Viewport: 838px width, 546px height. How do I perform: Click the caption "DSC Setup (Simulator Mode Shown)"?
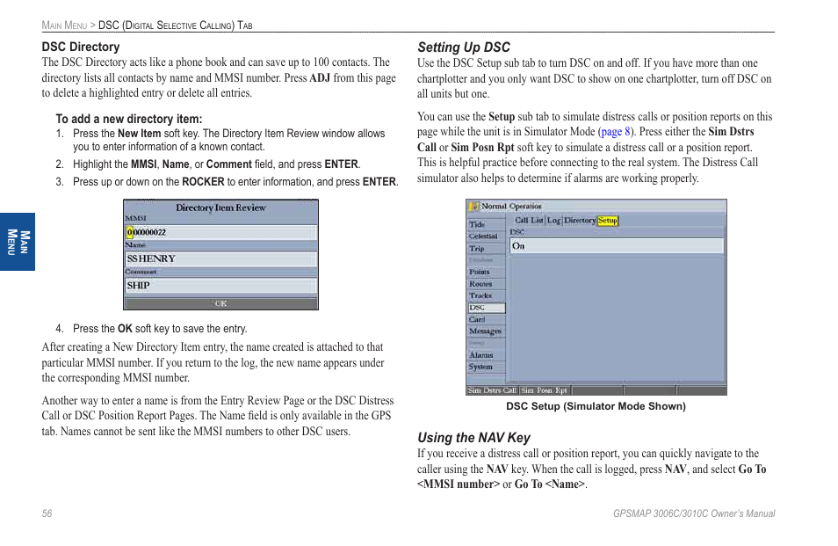(x=596, y=406)
